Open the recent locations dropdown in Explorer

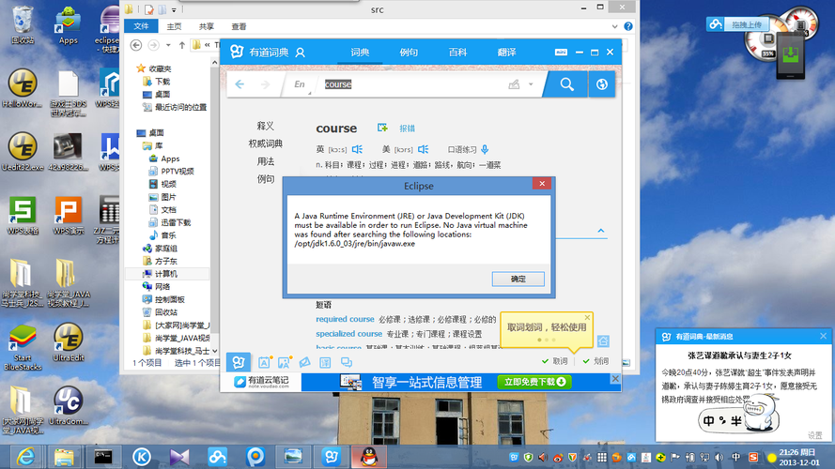pyautogui.click(x=168, y=45)
